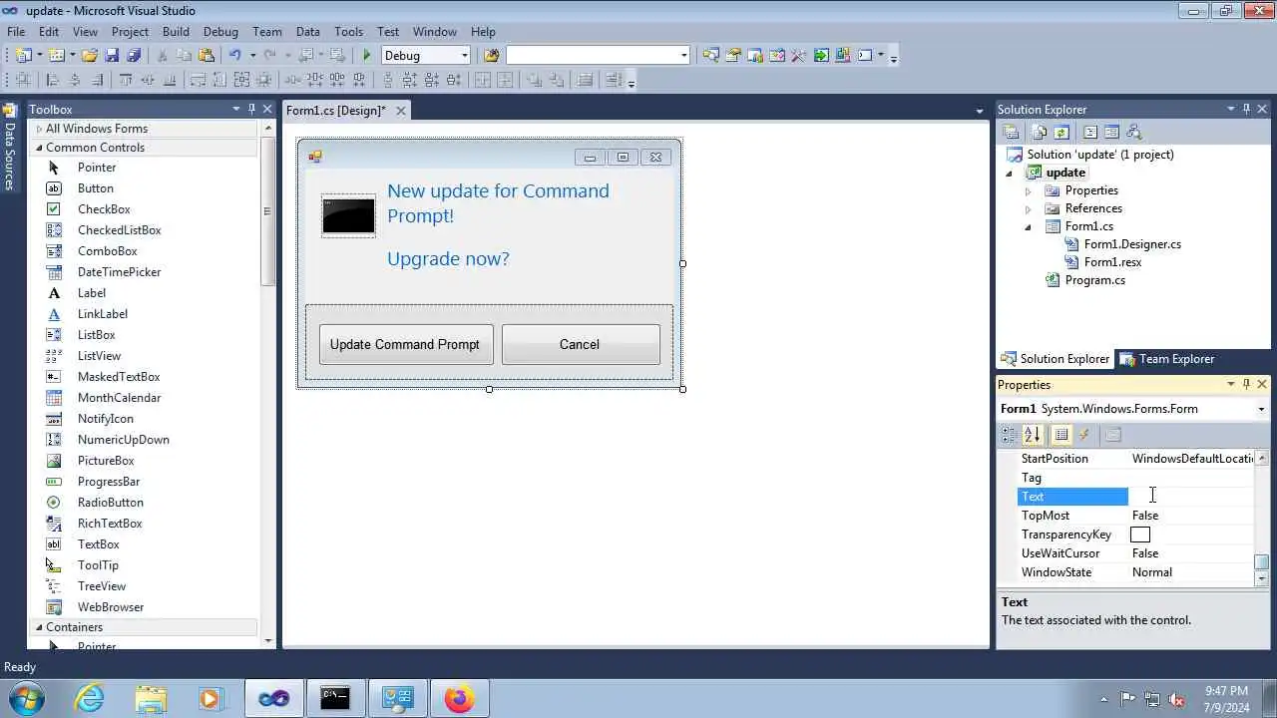Click the Save toolbar icon

click(x=112, y=56)
